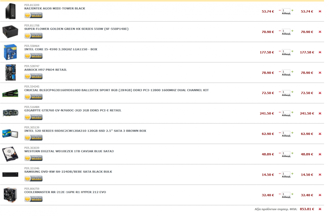Edit quantity field for Gigabyte GTX760

(286, 112)
